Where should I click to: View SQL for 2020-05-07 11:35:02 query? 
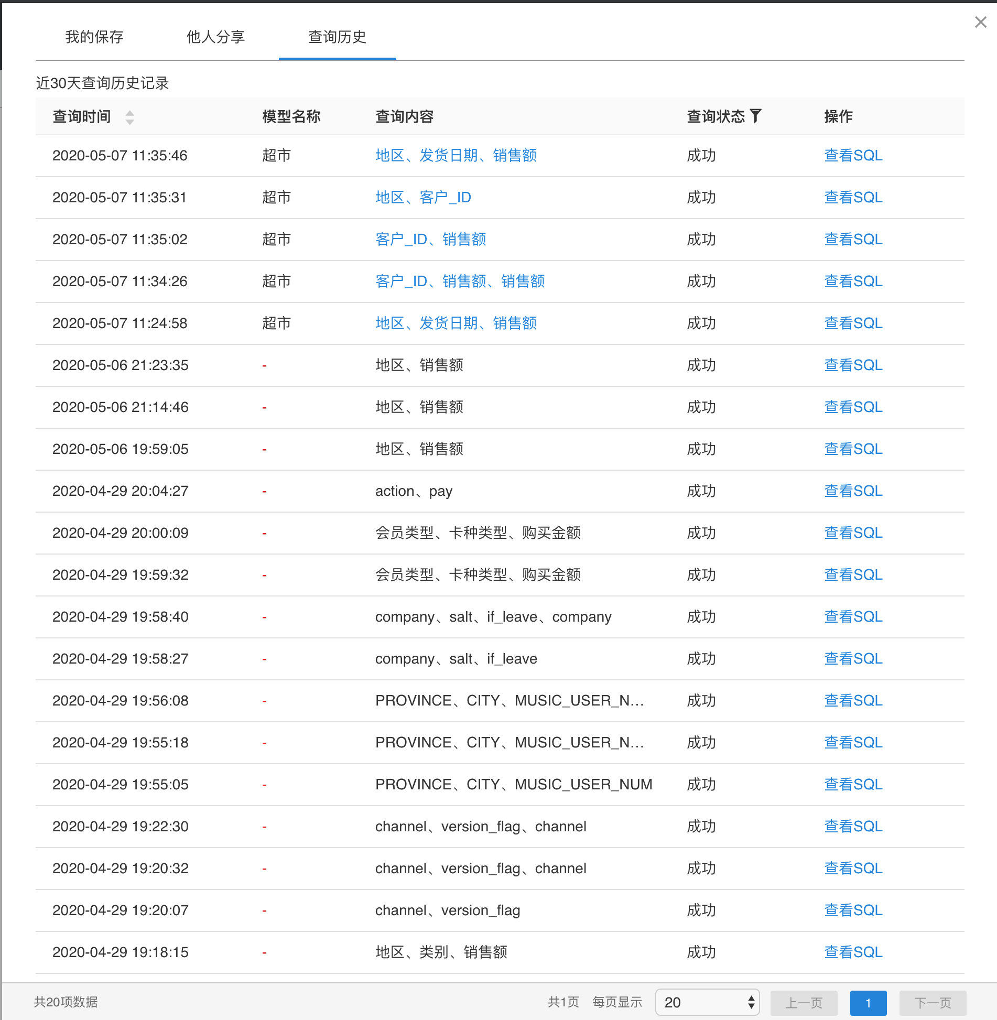[x=853, y=240]
